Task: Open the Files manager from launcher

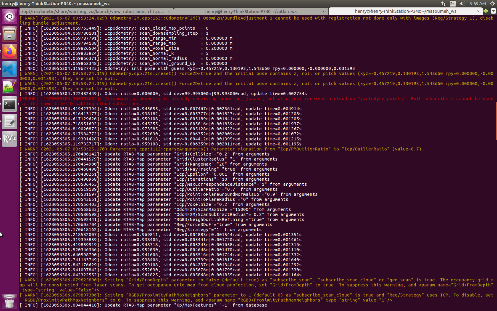Action: click(9, 34)
